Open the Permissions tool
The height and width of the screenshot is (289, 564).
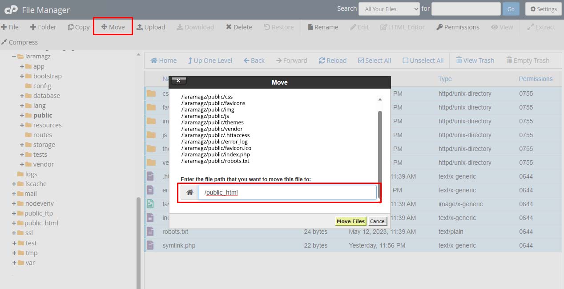[458, 27]
